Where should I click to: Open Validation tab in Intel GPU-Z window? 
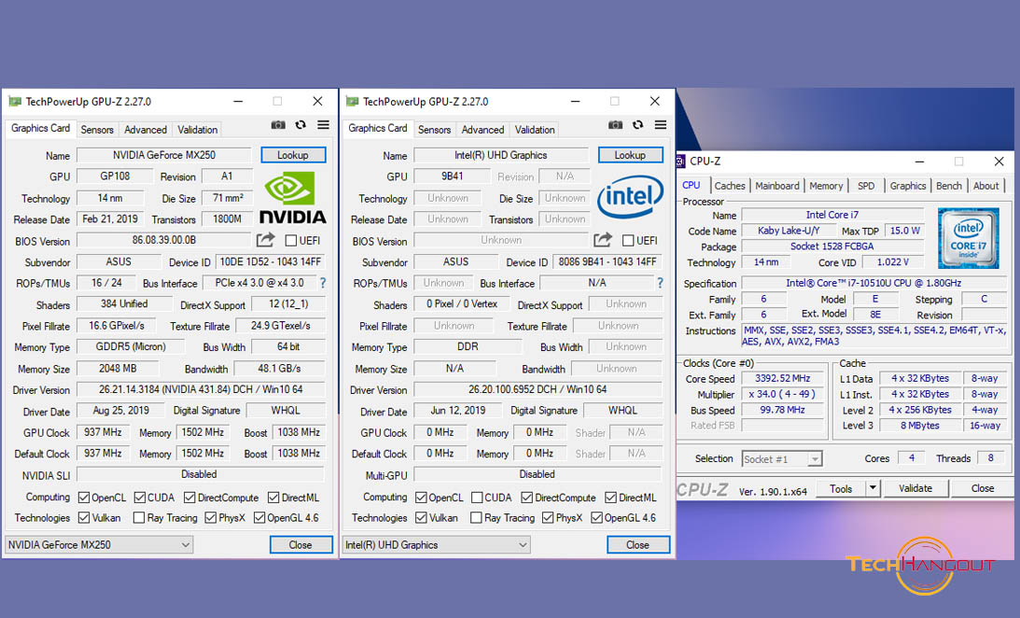[x=535, y=130]
